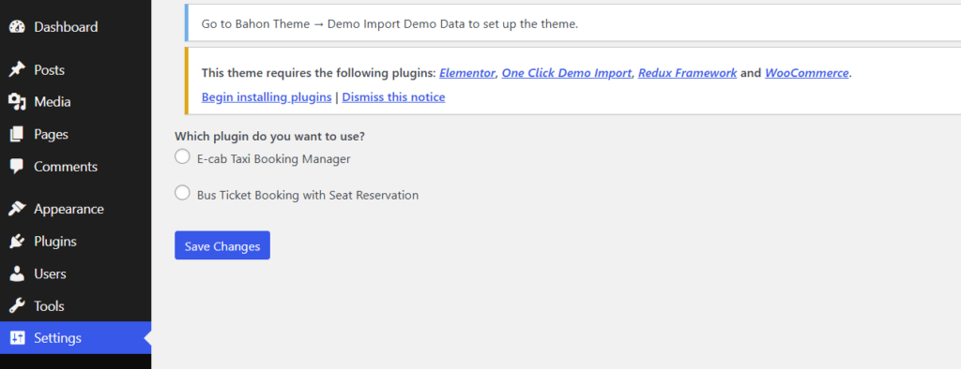The height and width of the screenshot is (369, 961).
Task: Click the Users person icon
Action: coord(17,273)
